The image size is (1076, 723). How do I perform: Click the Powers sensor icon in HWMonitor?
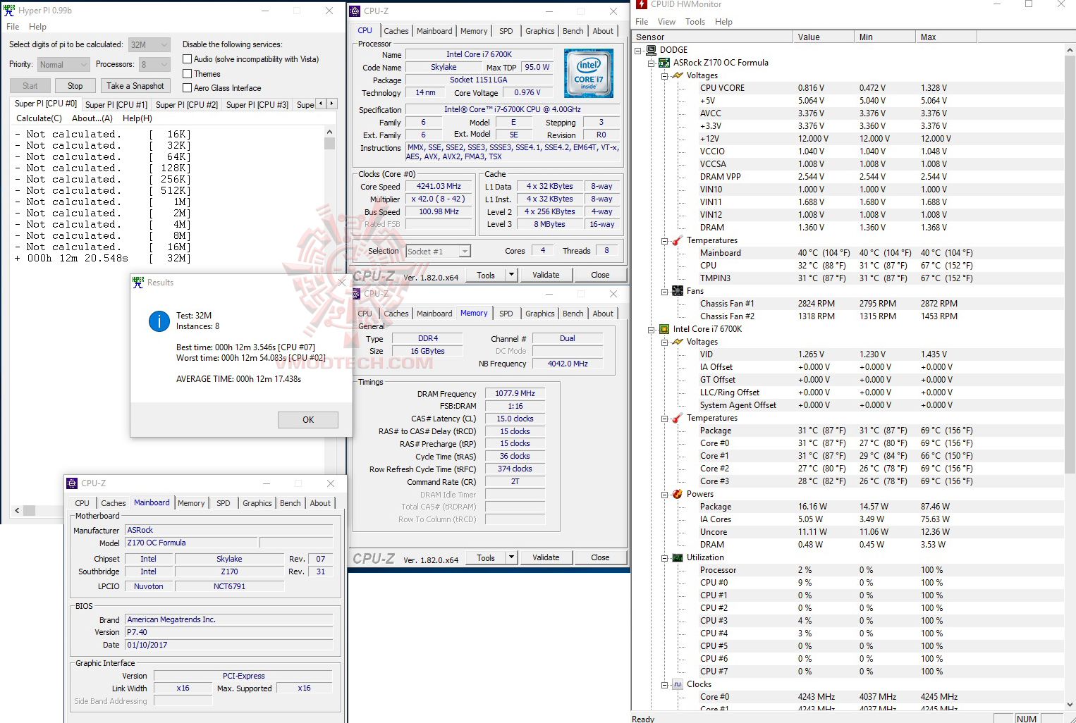coord(677,494)
